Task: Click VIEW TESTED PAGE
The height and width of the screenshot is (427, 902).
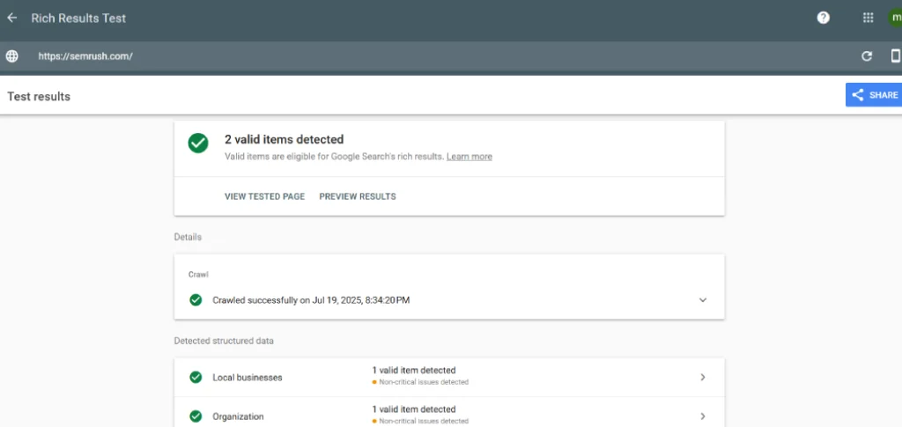Action: [264, 196]
